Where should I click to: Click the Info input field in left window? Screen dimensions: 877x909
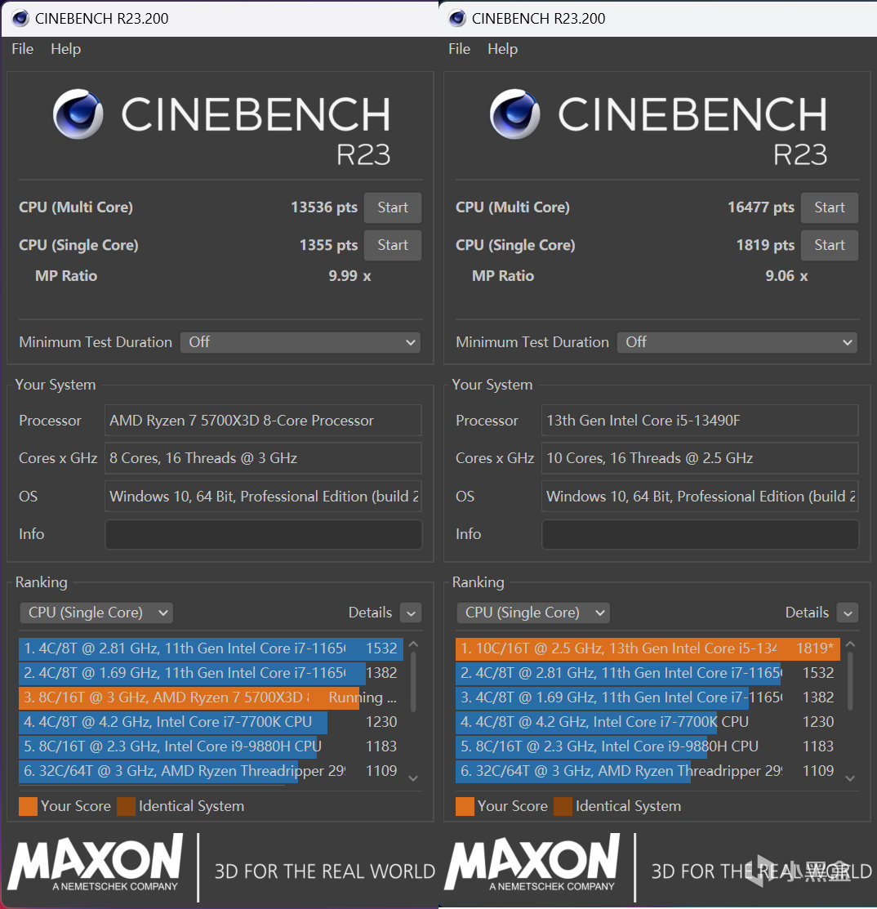(x=263, y=534)
